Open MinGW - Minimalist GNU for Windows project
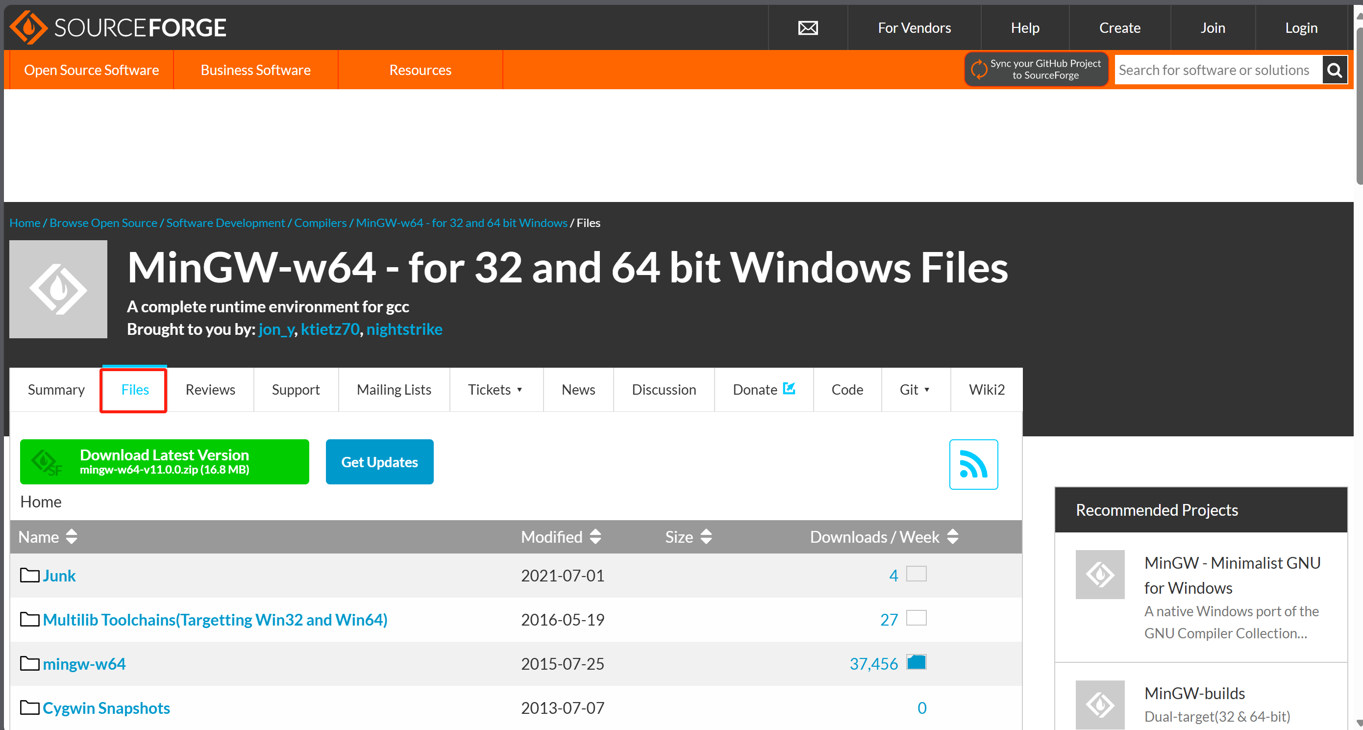This screenshot has width=1363, height=730. click(x=1232, y=575)
